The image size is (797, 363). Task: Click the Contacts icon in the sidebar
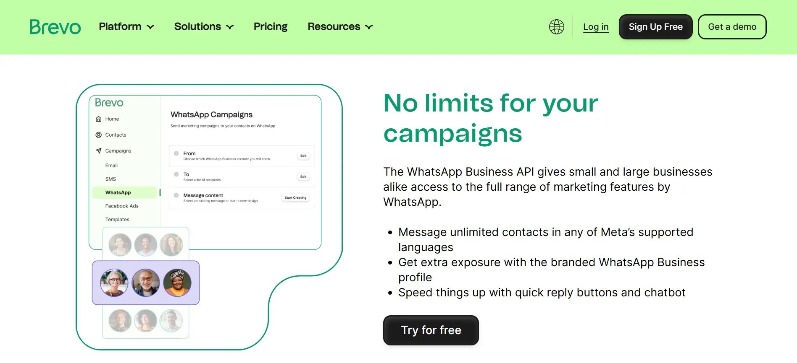(98, 135)
